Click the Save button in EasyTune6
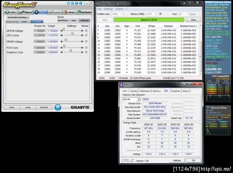This screenshot has height=173, width=233. (12, 108)
